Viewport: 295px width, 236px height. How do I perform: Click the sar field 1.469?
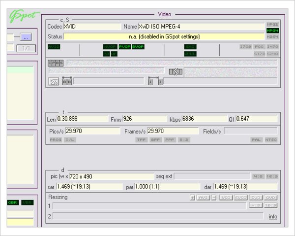(89, 187)
